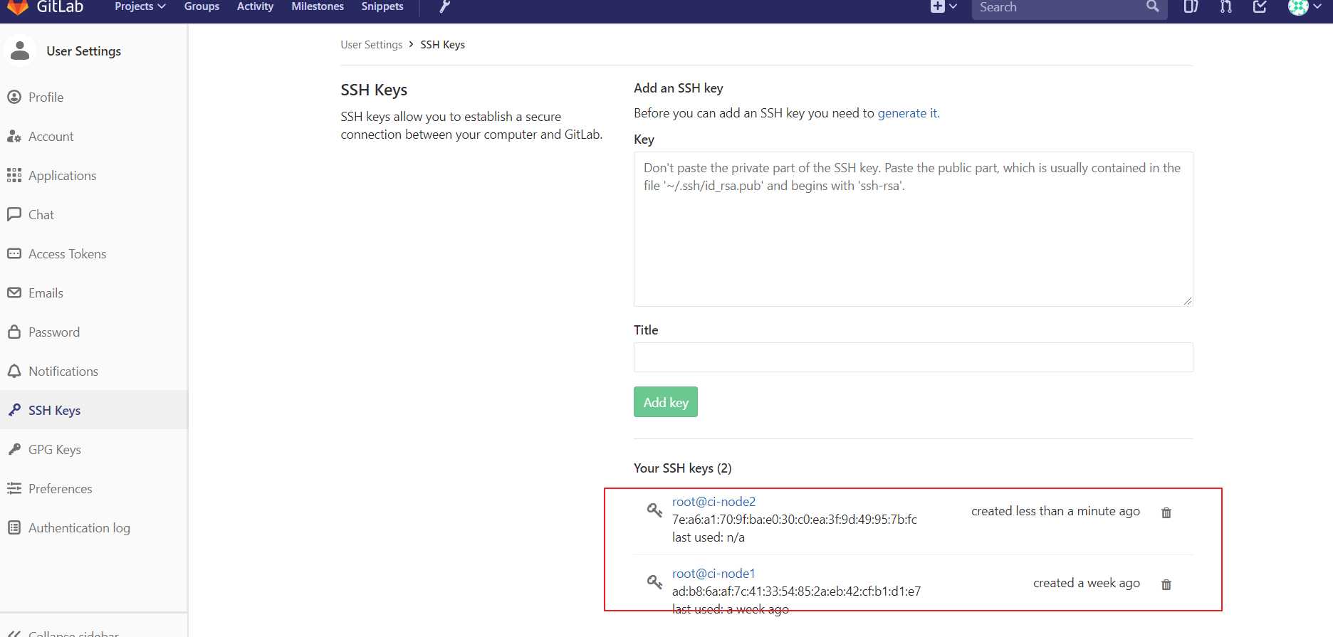
Task: Click the Chat bubble icon
Action: [x=14, y=214]
